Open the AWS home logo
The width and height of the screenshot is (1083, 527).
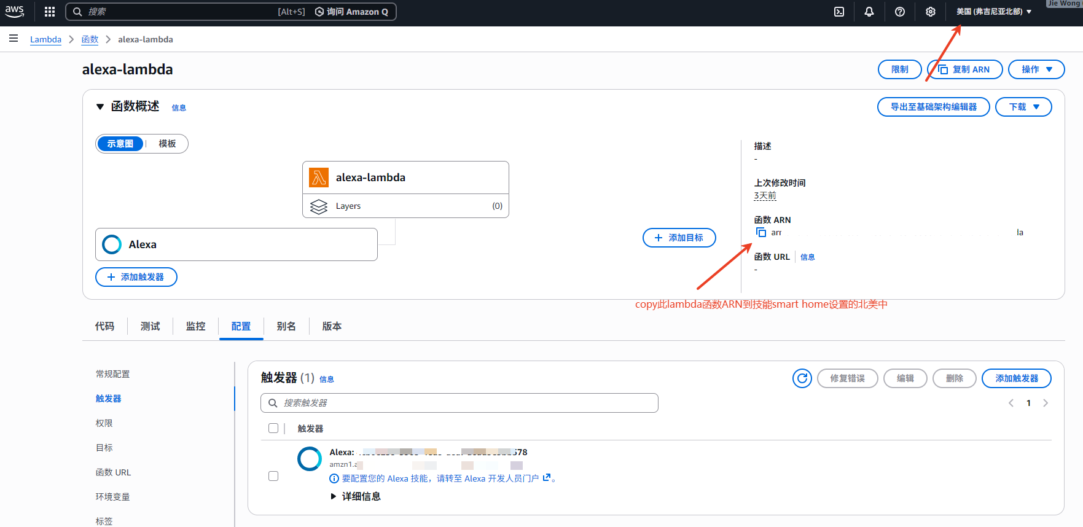click(x=15, y=11)
